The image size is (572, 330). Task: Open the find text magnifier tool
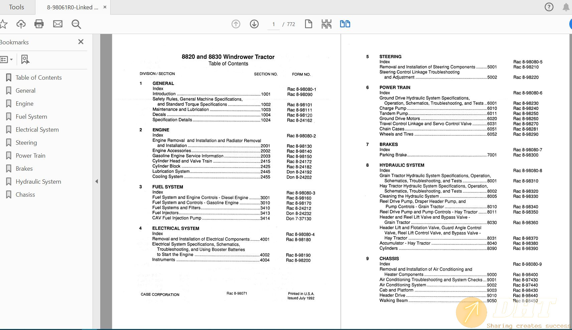coord(76,24)
